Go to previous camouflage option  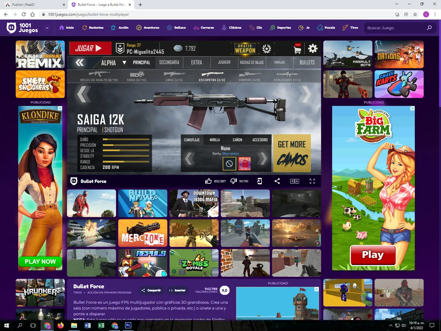pos(189,159)
